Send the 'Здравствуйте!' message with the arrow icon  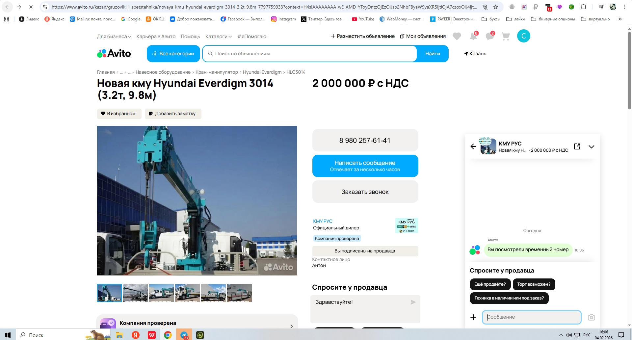[413, 302]
